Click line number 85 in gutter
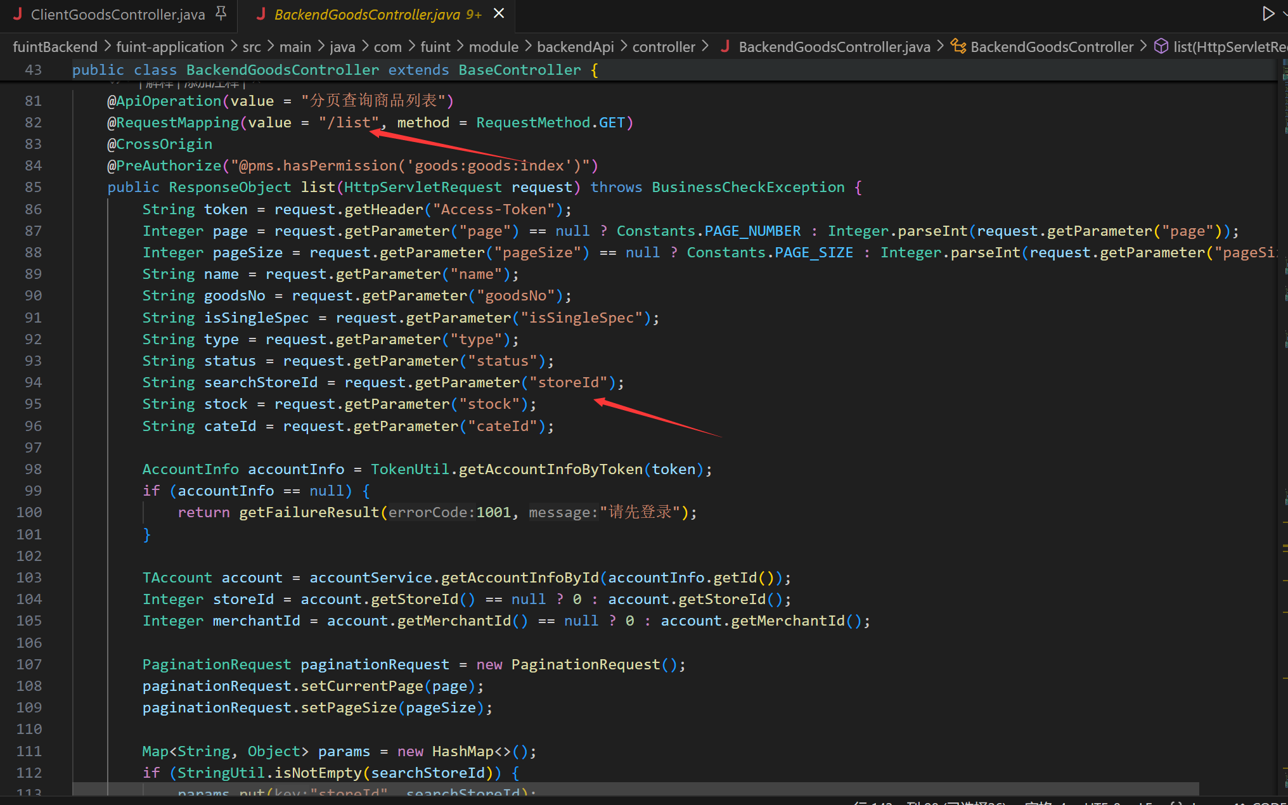 pos(33,188)
